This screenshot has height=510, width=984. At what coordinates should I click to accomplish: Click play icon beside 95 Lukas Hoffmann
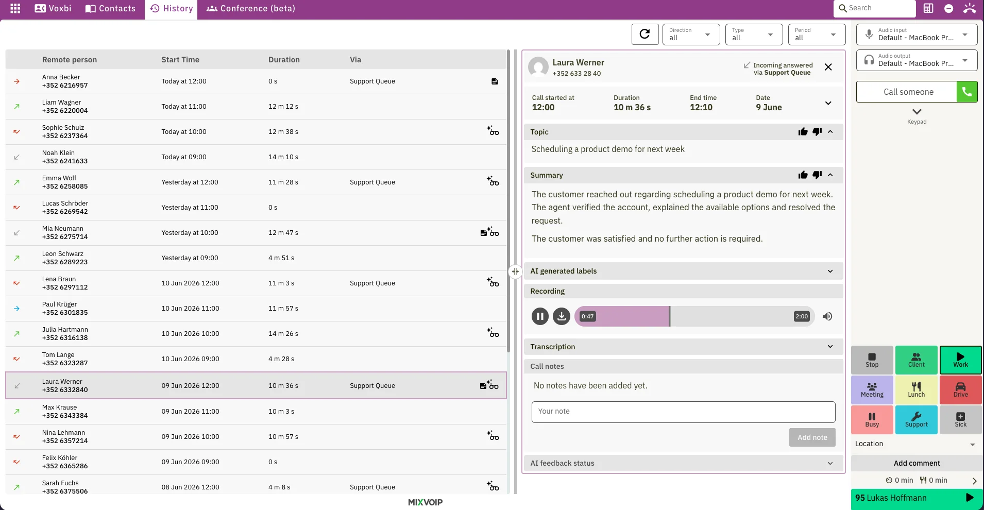point(970,498)
